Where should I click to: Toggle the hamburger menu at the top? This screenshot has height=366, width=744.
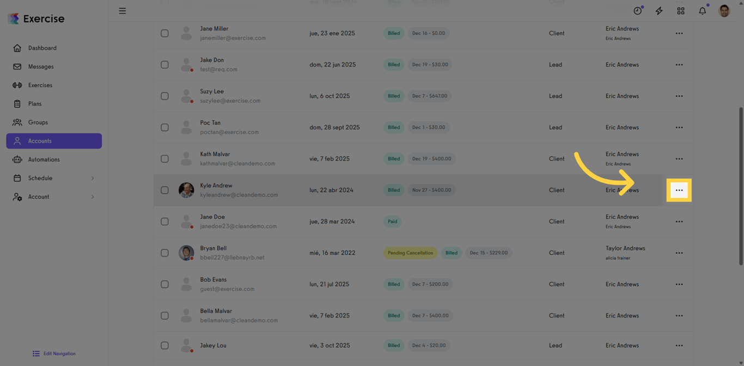[x=123, y=10]
